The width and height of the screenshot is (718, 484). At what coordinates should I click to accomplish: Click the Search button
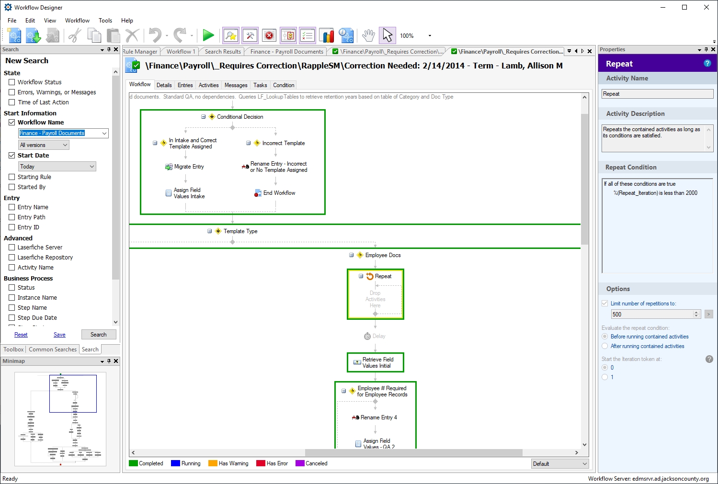pyautogui.click(x=99, y=335)
